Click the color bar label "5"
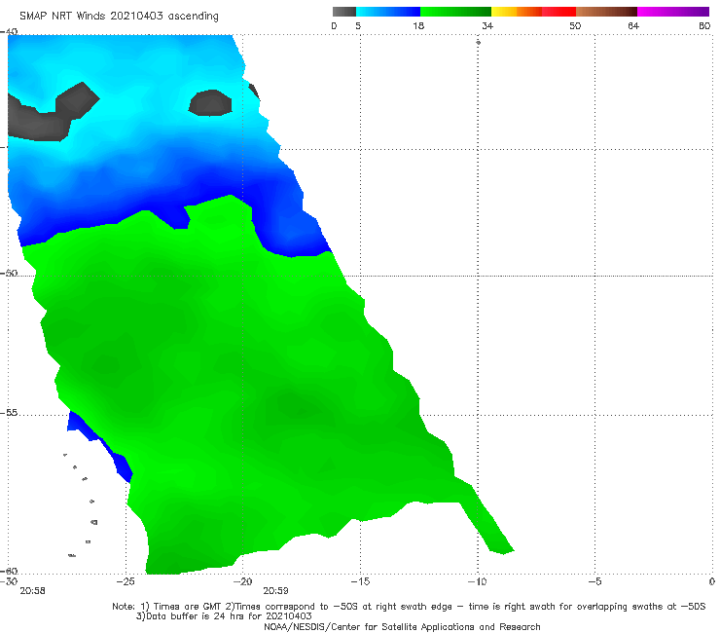The height and width of the screenshot is (633, 720). click(358, 26)
